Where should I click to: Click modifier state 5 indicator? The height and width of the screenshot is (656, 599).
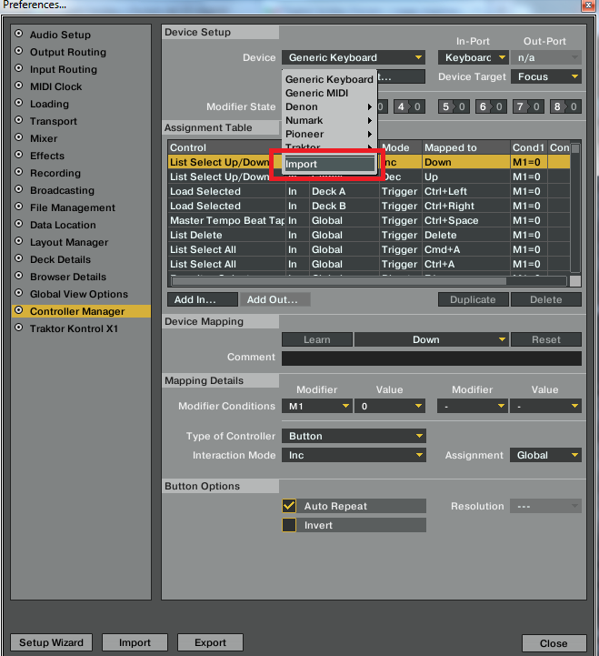coord(454,106)
